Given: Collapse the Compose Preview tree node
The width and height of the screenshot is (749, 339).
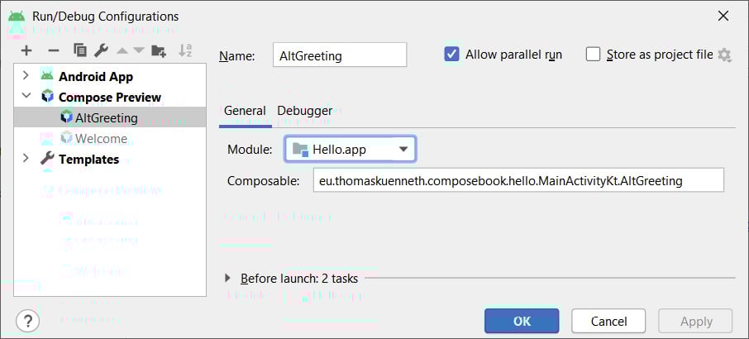Looking at the screenshot, I should point(26,96).
